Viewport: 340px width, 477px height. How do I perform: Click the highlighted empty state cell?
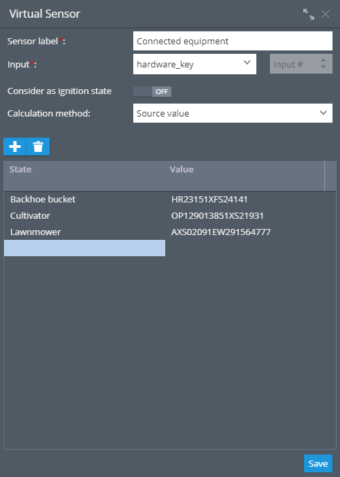pyautogui.click(x=85, y=248)
